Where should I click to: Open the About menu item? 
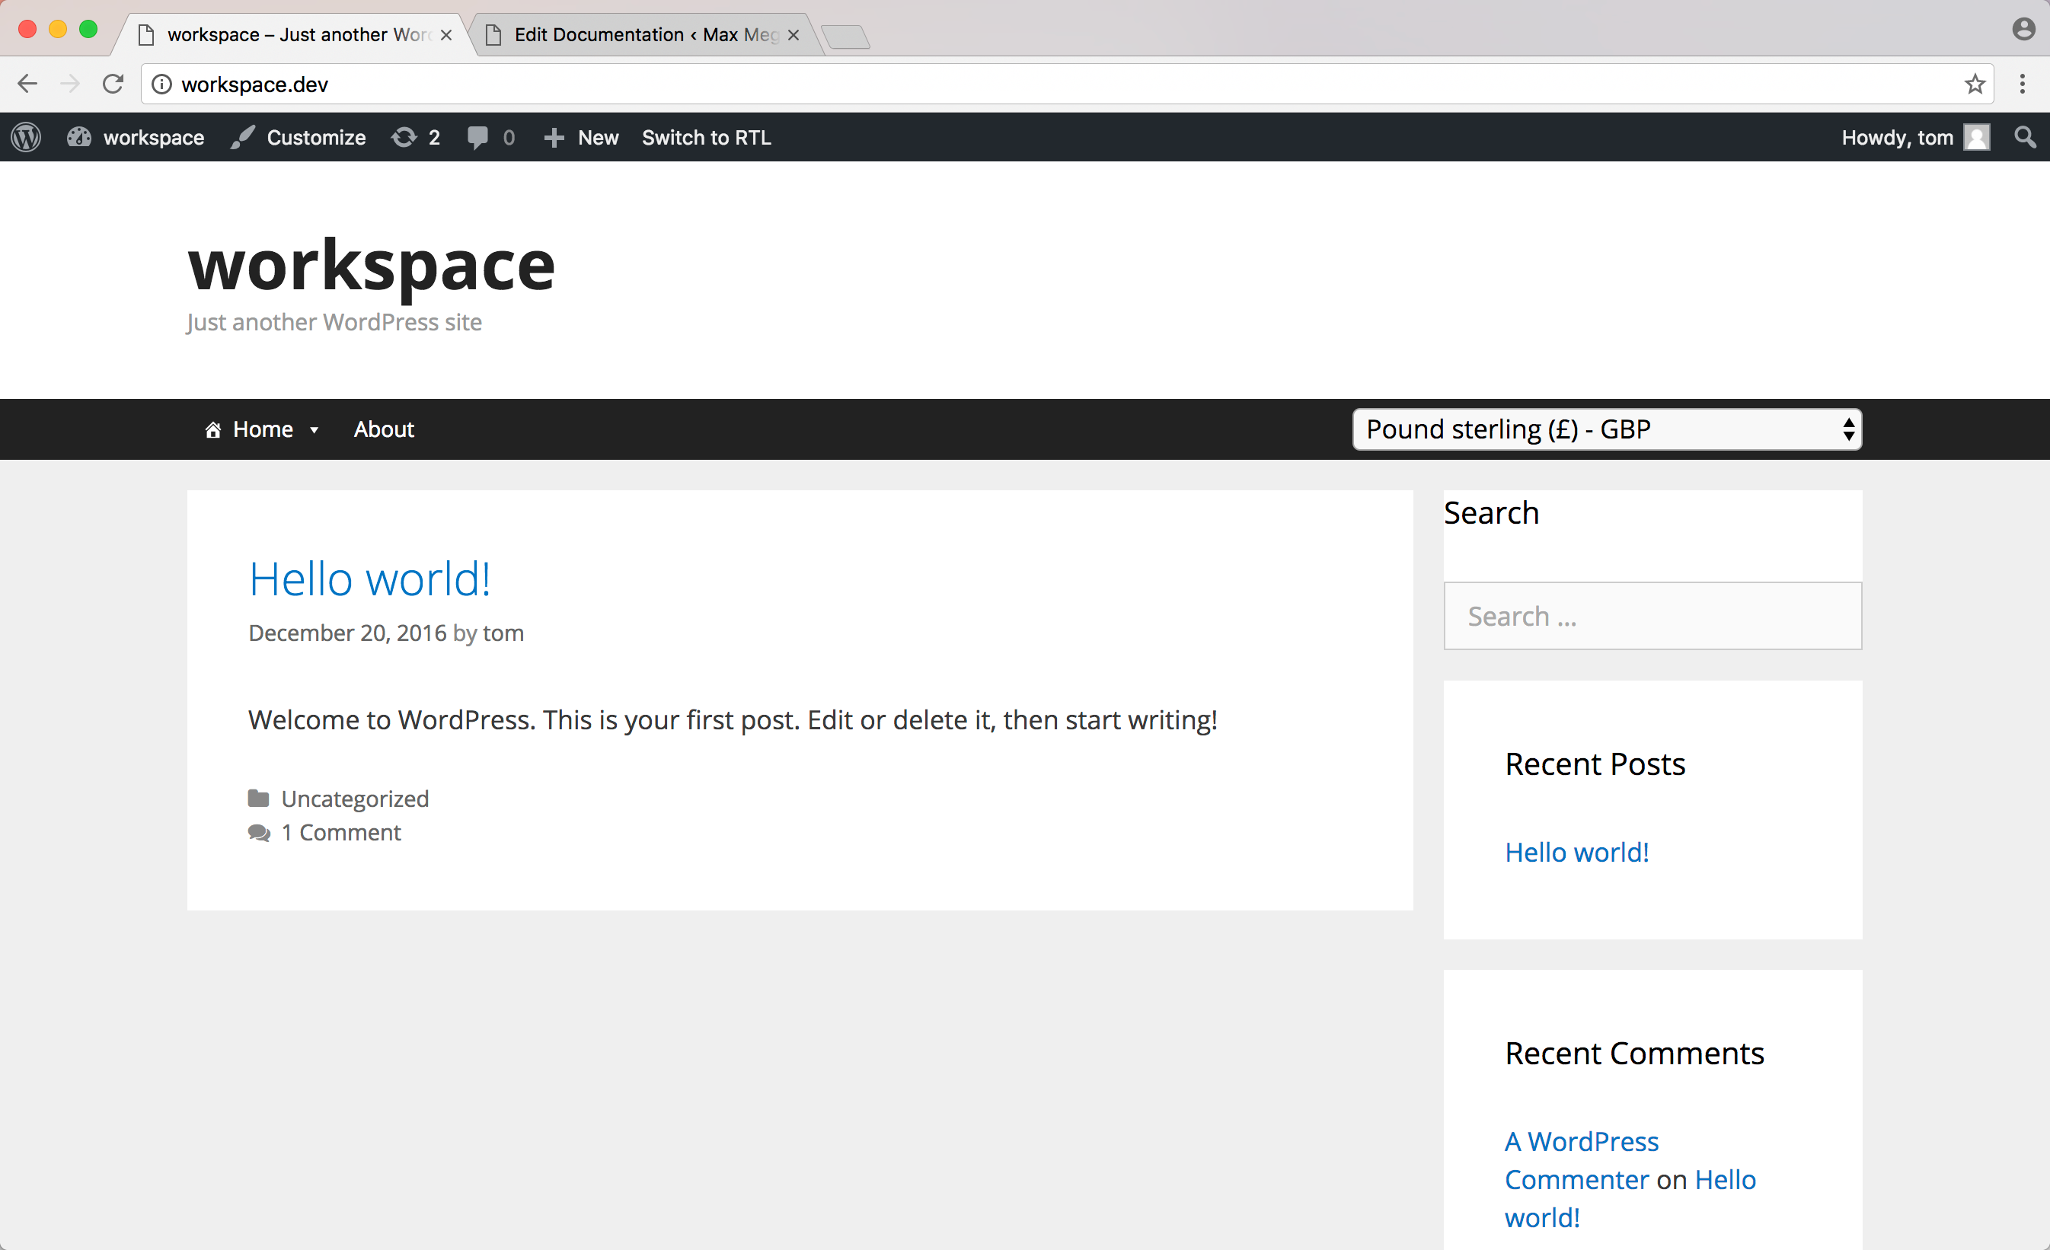point(384,429)
